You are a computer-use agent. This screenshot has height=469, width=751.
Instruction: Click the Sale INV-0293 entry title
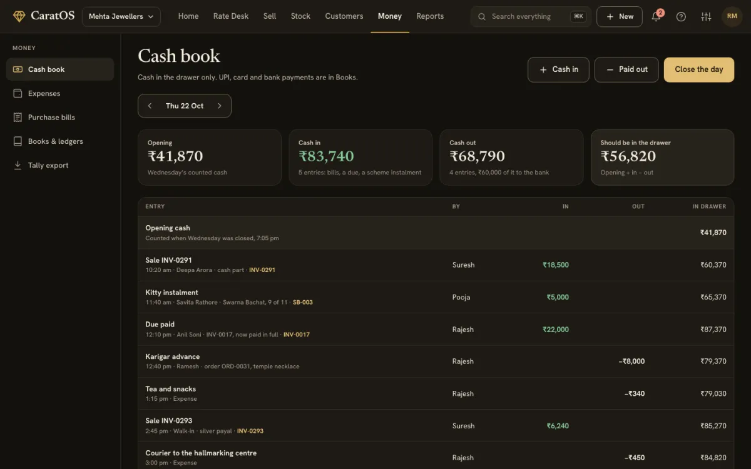point(169,421)
